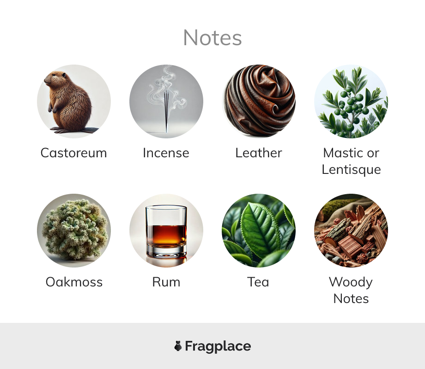The image size is (425, 369).
Task: Click the Castoreum text label
Action: tap(74, 153)
